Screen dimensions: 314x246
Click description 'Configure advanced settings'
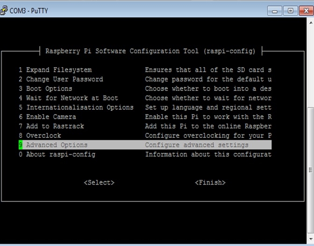pyautogui.click(x=197, y=145)
